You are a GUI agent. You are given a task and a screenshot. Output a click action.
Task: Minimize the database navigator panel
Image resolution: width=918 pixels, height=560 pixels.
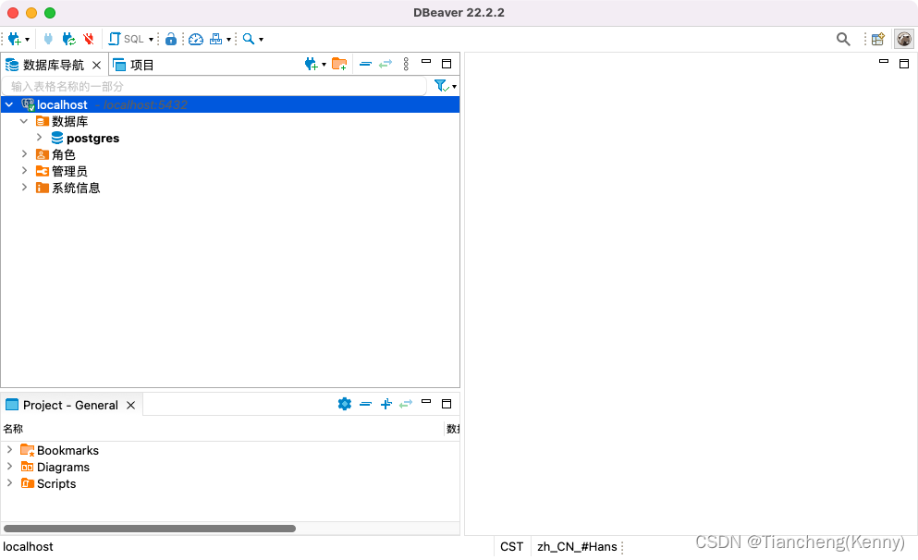[x=426, y=61]
